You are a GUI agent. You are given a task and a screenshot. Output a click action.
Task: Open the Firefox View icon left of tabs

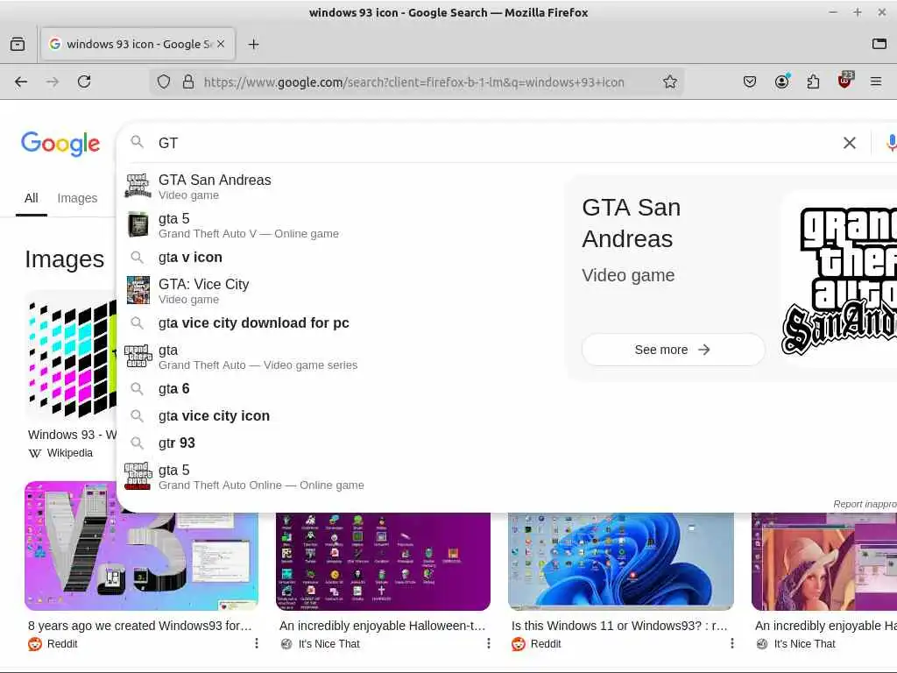tap(18, 44)
